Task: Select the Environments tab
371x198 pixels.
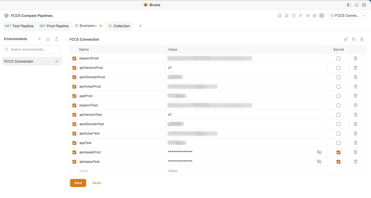Action: (x=88, y=26)
